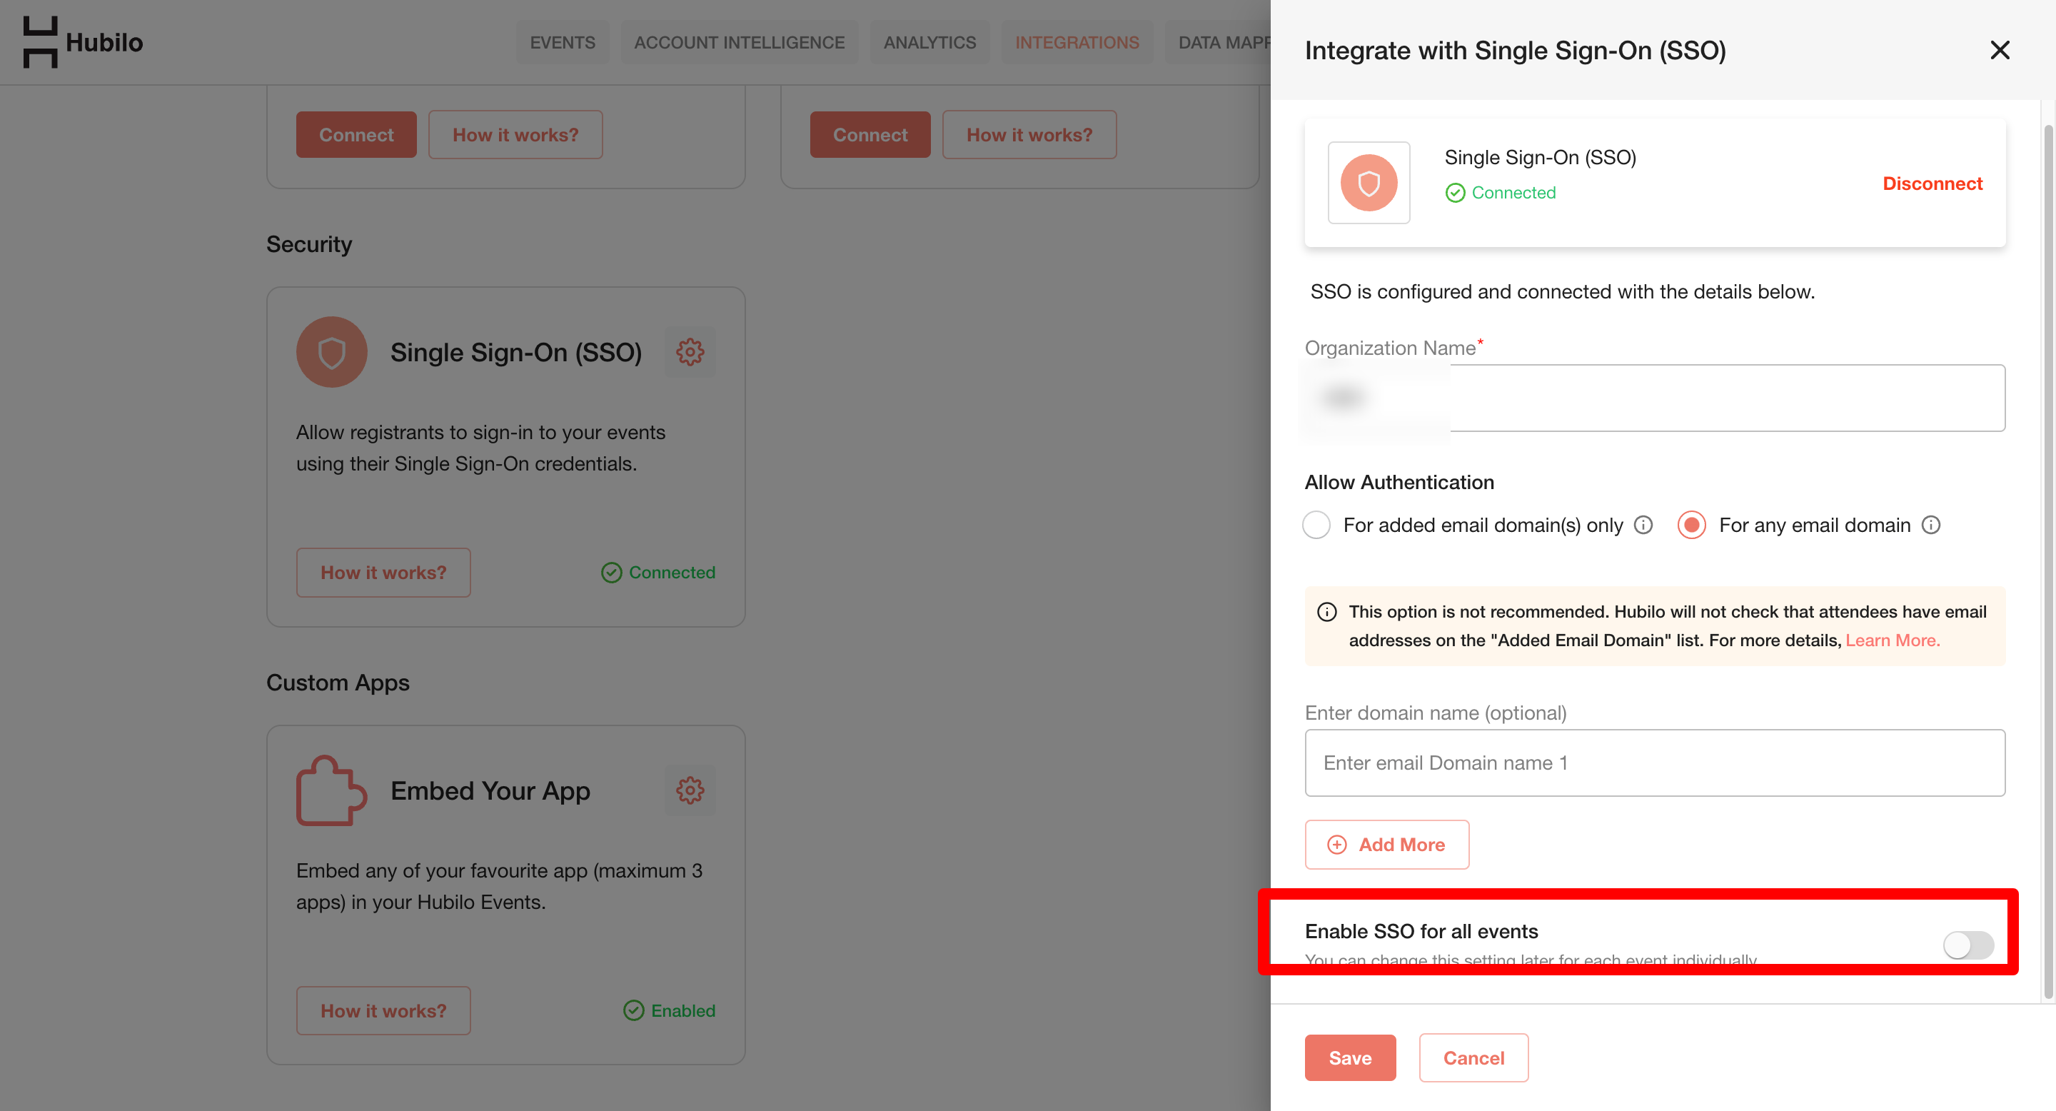This screenshot has height=1111, width=2056.
Task: Select For added email domain(s) only radio
Action: tap(1316, 524)
